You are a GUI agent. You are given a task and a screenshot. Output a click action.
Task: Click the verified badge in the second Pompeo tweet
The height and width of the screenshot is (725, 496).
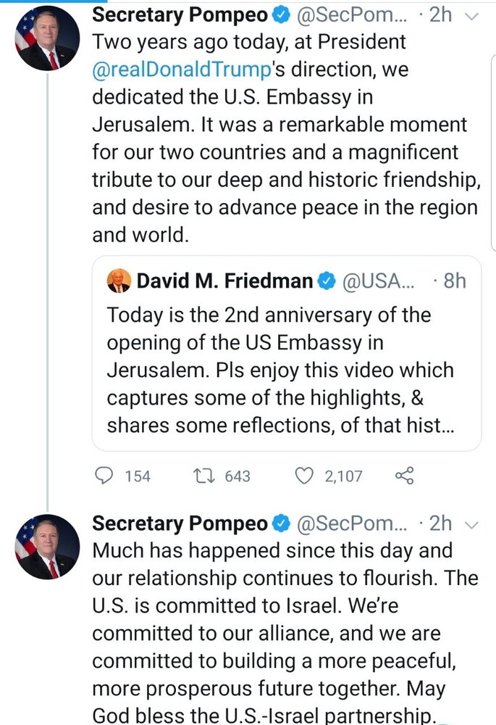click(x=281, y=523)
